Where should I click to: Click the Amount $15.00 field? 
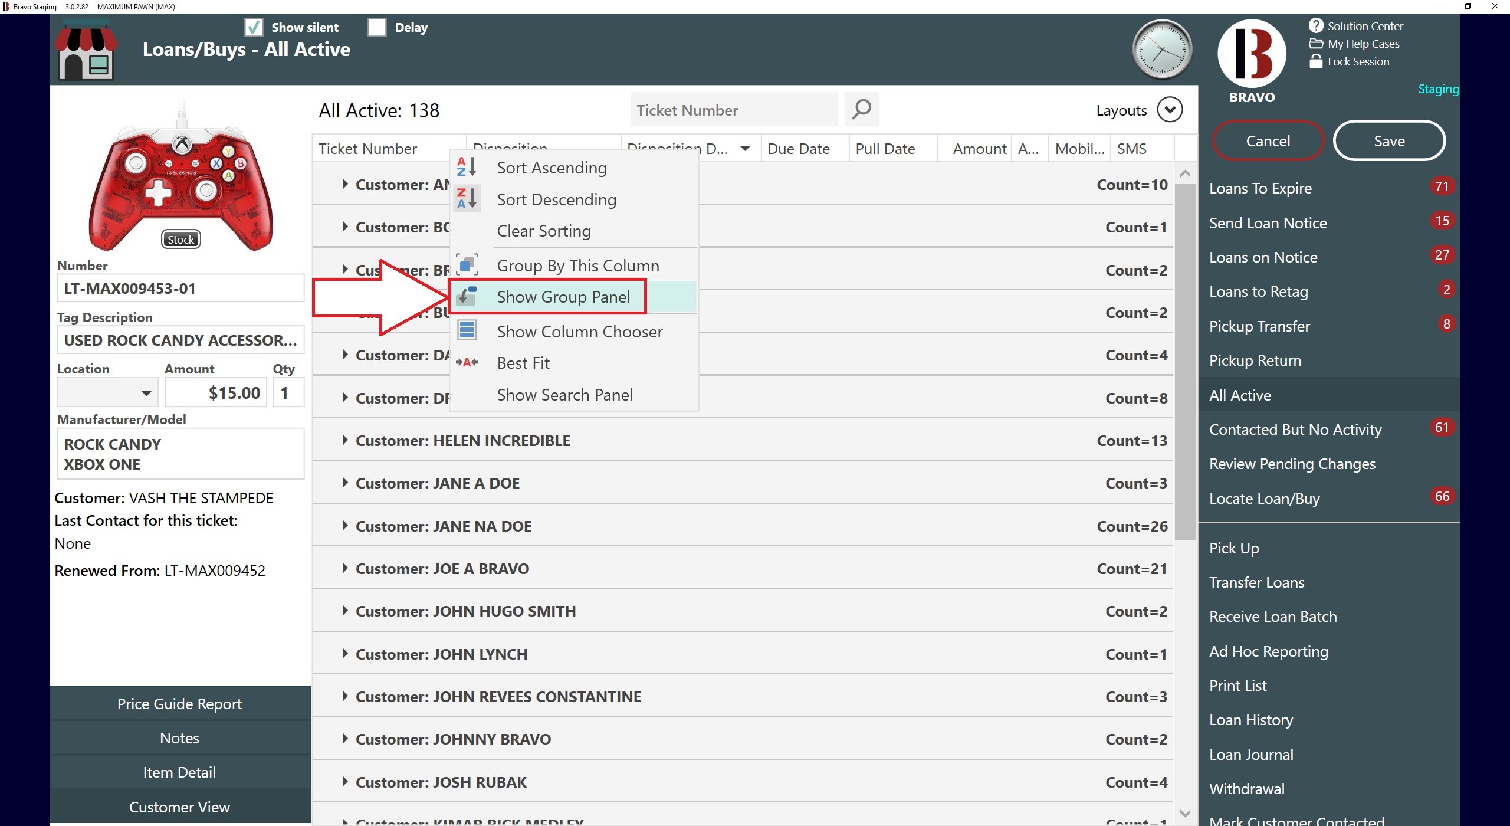pos(215,392)
